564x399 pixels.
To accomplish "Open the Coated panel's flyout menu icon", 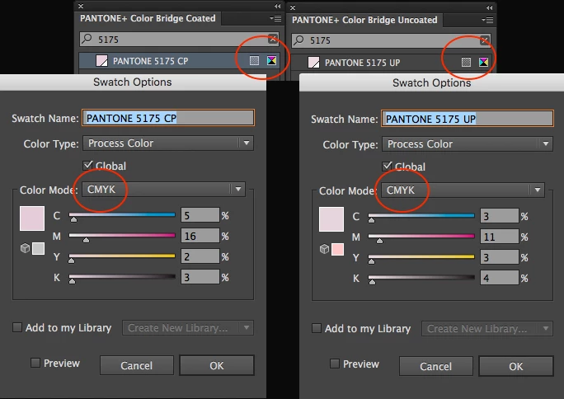I will tap(276, 18).
